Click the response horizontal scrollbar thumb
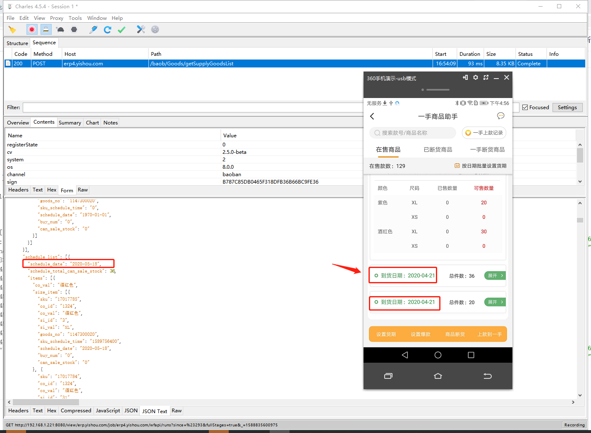 (45, 402)
